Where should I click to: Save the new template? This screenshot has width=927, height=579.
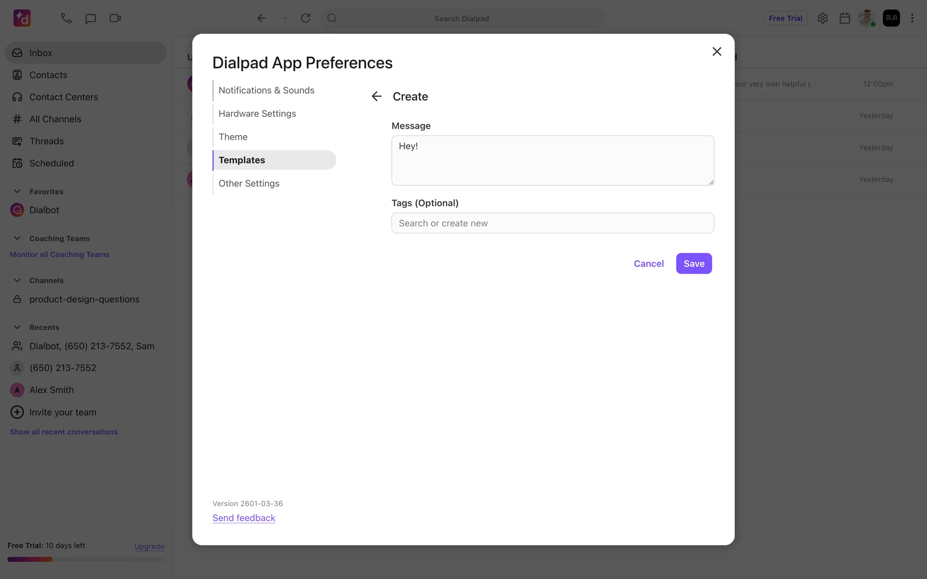point(694,263)
